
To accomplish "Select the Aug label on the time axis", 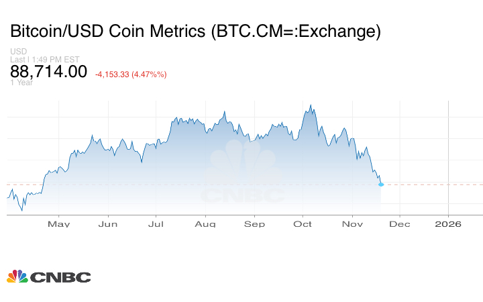I will [206, 224].
